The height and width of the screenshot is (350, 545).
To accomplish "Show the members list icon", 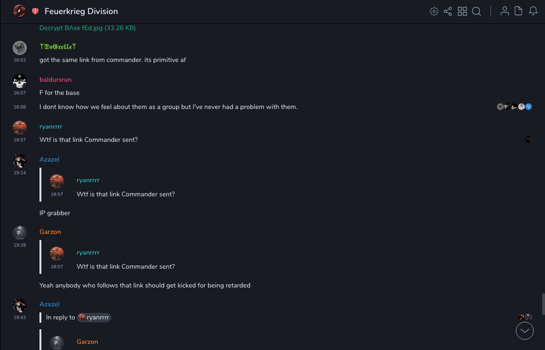I will point(505,11).
